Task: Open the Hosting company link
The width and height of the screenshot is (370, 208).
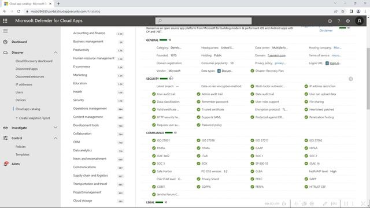Action: [338, 47]
